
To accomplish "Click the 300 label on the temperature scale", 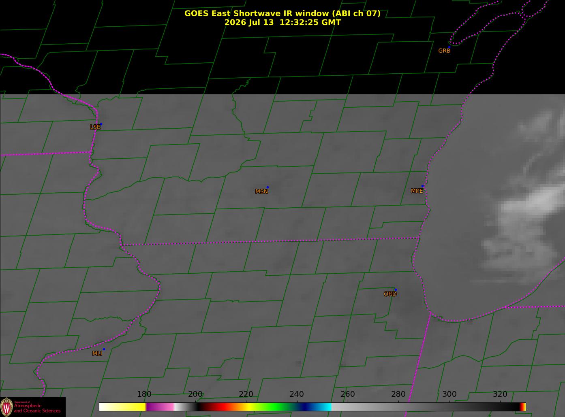I will [449, 394].
